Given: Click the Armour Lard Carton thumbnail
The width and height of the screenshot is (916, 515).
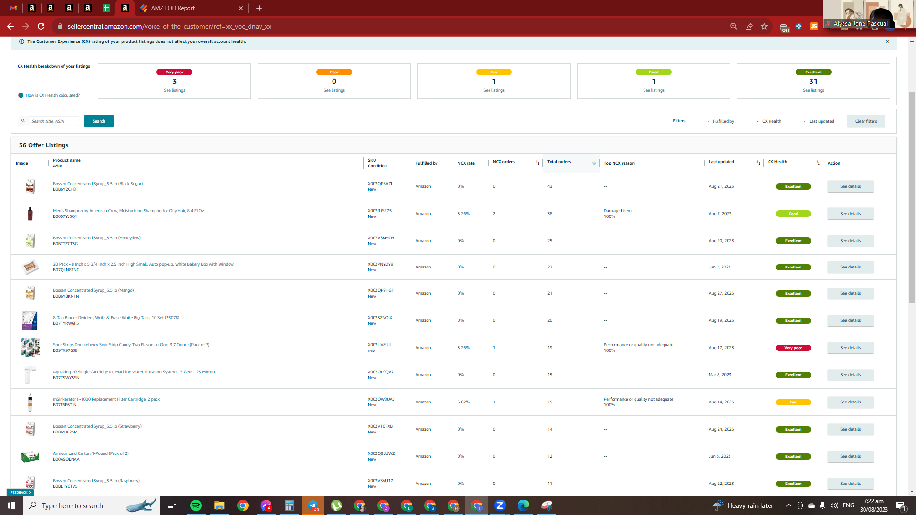Looking at the screenshot, I should 30,456.
